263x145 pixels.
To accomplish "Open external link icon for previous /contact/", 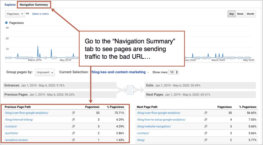I will 73,127.
